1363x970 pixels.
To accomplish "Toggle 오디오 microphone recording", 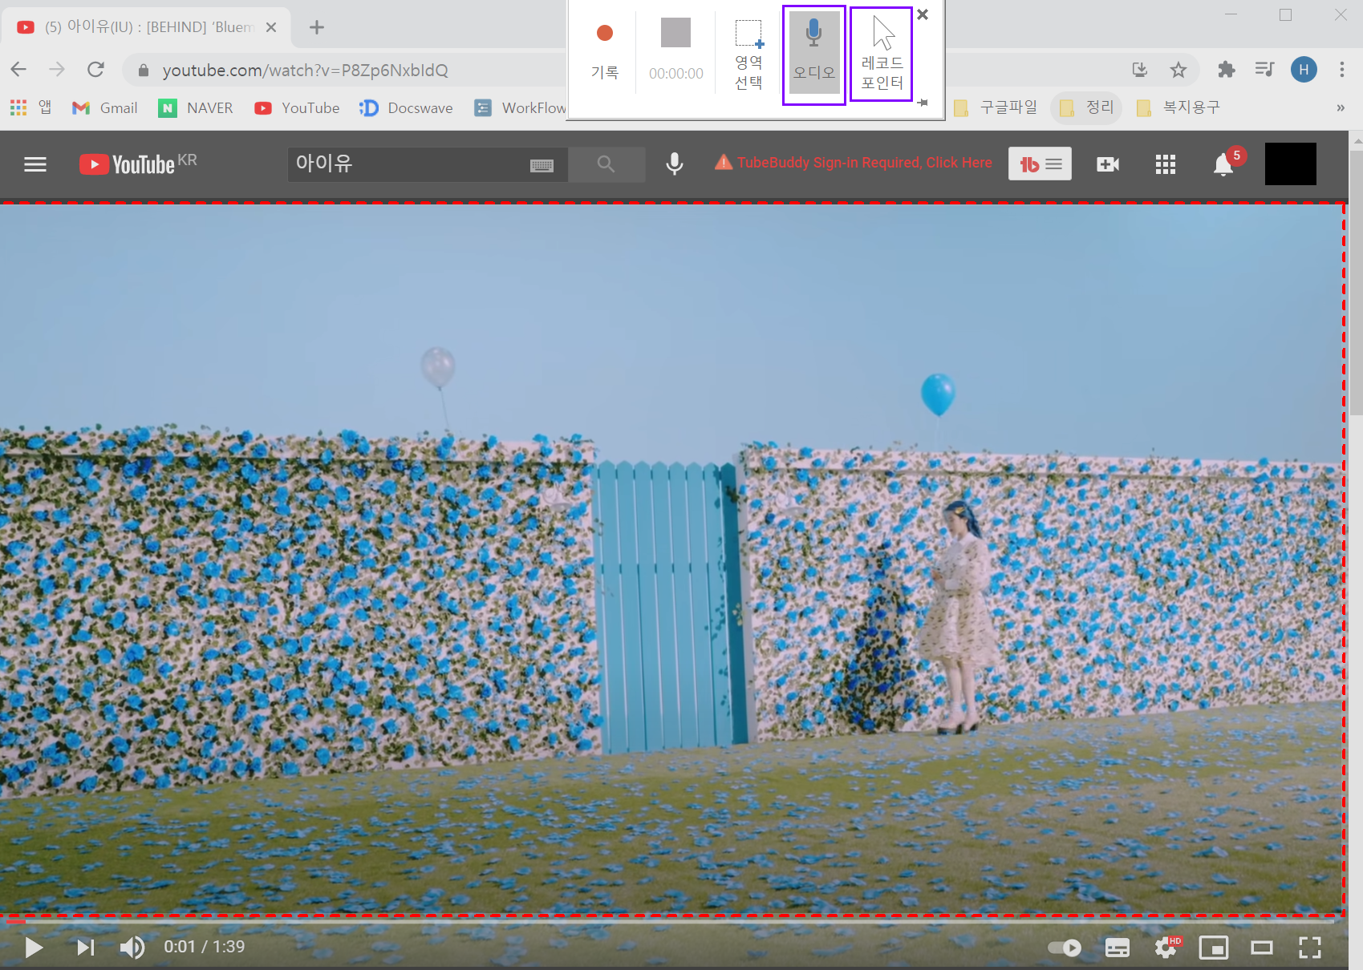I will click(814, 55).
